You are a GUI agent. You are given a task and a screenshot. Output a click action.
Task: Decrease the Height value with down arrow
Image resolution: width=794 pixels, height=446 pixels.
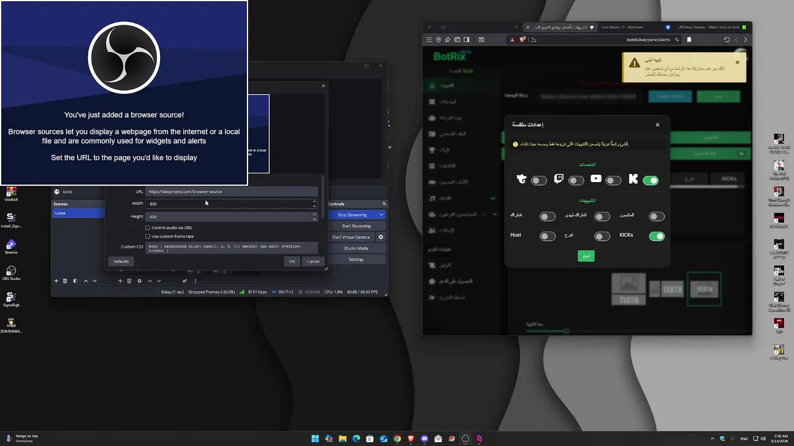(x=314, y=219)
